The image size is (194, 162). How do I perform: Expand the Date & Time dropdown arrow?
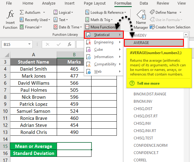[81, 27]
